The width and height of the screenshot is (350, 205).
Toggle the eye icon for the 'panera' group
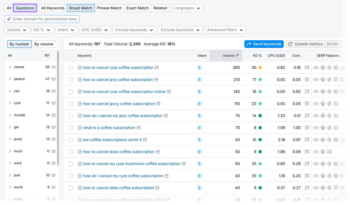53,79
